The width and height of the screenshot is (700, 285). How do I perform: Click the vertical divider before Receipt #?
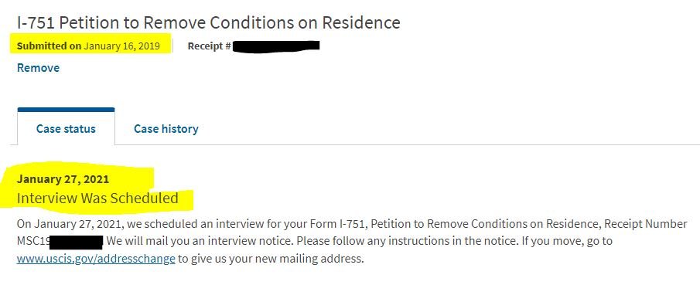click(172, 46)
